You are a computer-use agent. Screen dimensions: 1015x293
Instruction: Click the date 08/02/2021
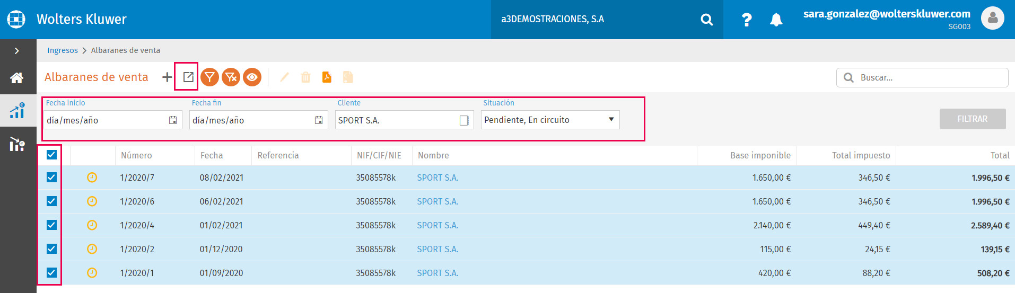222,177
